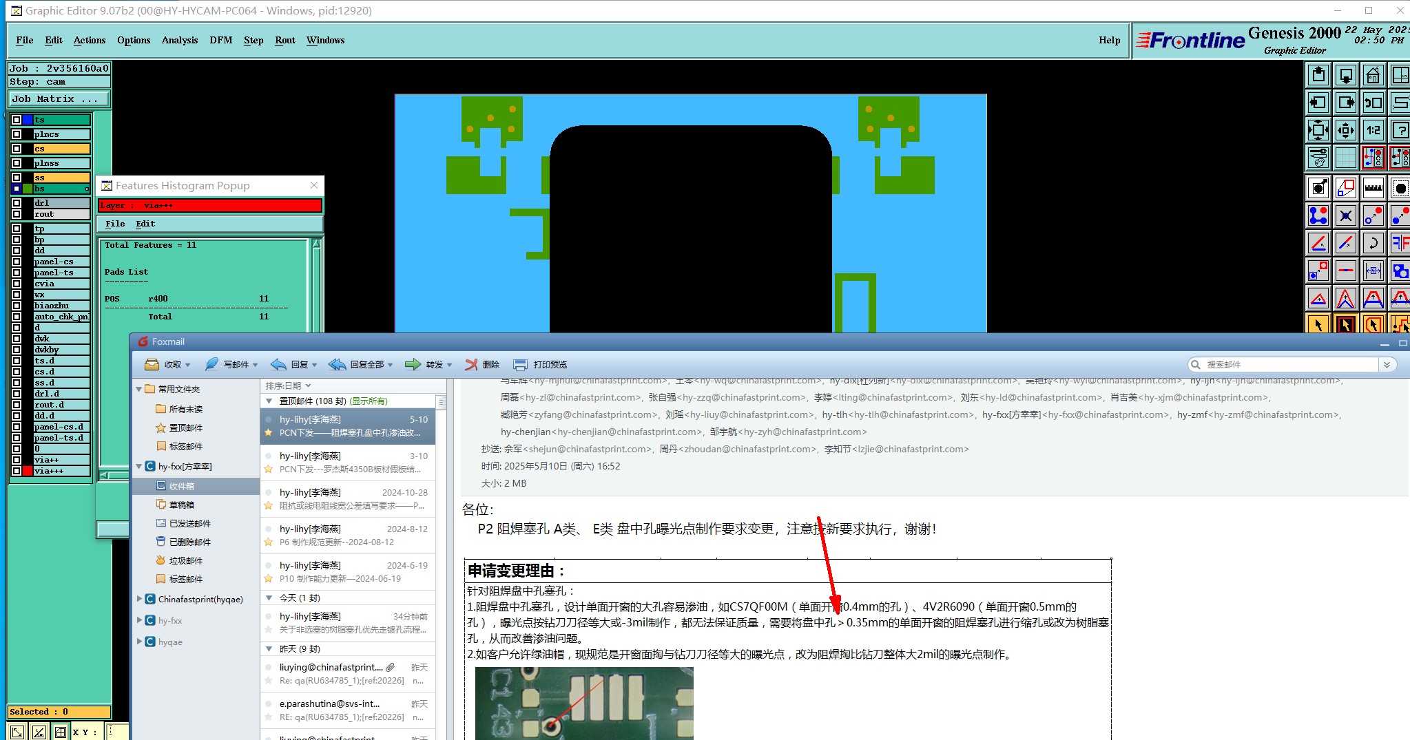Open the DFM menu
1410x740 pixels.
[221, 40]
